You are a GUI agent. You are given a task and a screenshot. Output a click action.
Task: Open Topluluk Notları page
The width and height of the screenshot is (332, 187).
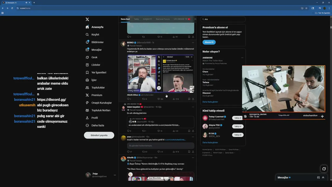tap(98, 110)
